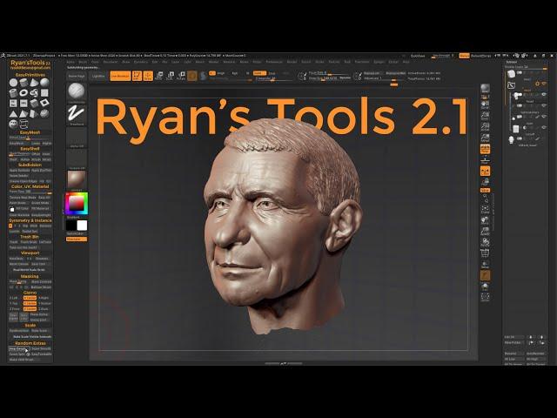Click the Solo icon in right shelf
The image size is (557, 418).
[x=485, y=287]
